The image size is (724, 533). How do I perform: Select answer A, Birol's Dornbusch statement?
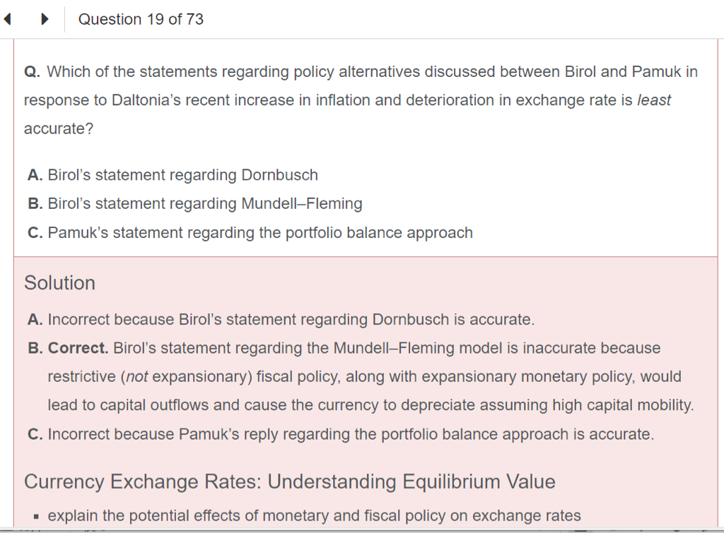(182, 175)
